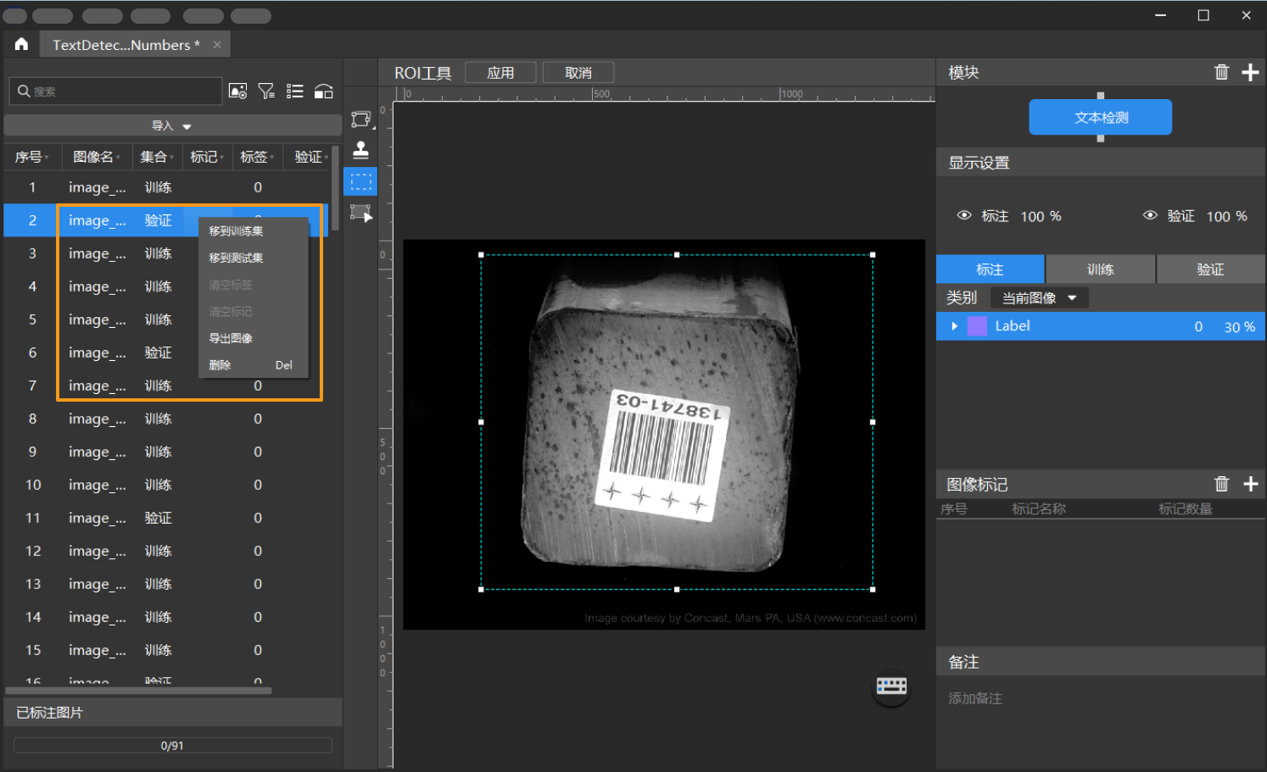Click the image list horizontal scrollbar
This screenshot has height=772, width=1267.
tap(138, 691)
